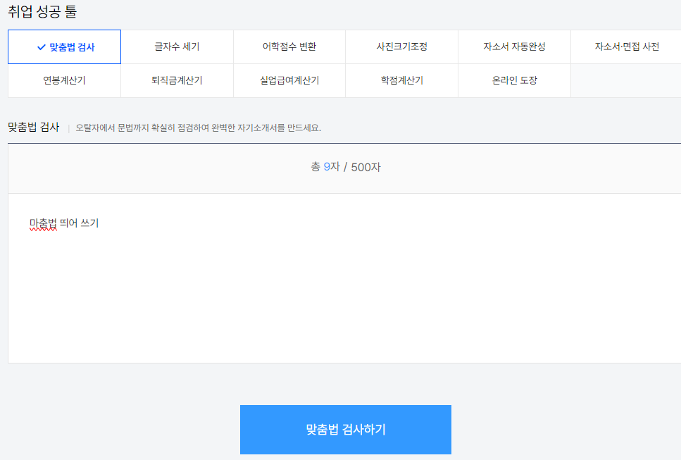The width and height of the screenshot is (681, 460).
Task: Click the checkmark icon on 맞춤법 검사
Action: point(39,46)
